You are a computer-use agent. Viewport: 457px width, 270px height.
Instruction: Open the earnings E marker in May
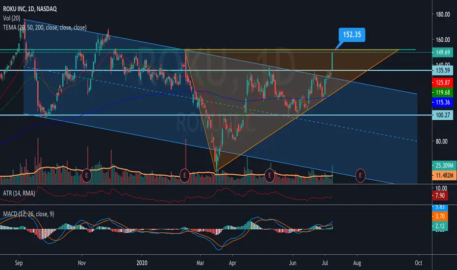[x=270, y=175]
